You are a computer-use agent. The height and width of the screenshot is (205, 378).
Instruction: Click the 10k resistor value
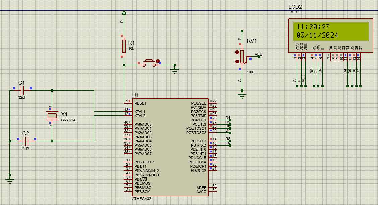pyautogui.click(x=131, y=49)
